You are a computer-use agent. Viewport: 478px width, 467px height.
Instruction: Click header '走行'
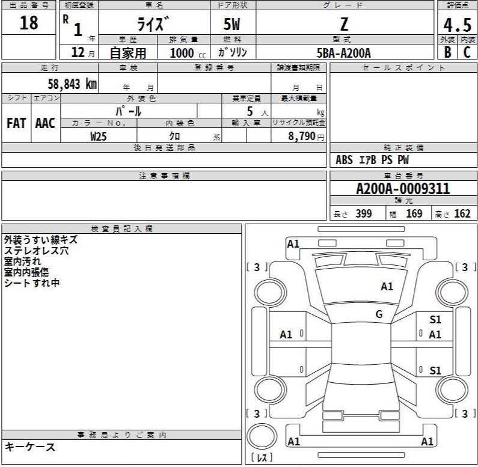point(50,68)
